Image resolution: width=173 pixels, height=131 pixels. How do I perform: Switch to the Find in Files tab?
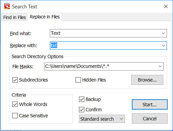click(14, 17)
